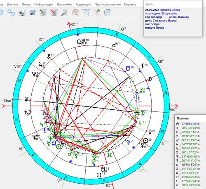Viewport: 206px width, 189px height.
Task: Click the MC cusp label
Action: [73, 24]
